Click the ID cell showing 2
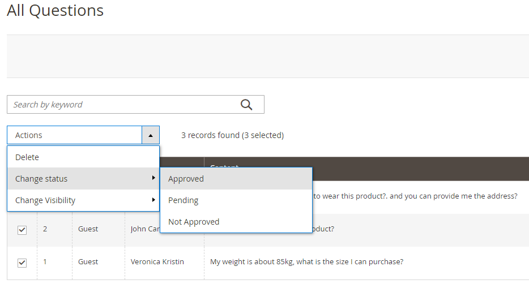Screen dimensions: 529x301 [46, 229]
